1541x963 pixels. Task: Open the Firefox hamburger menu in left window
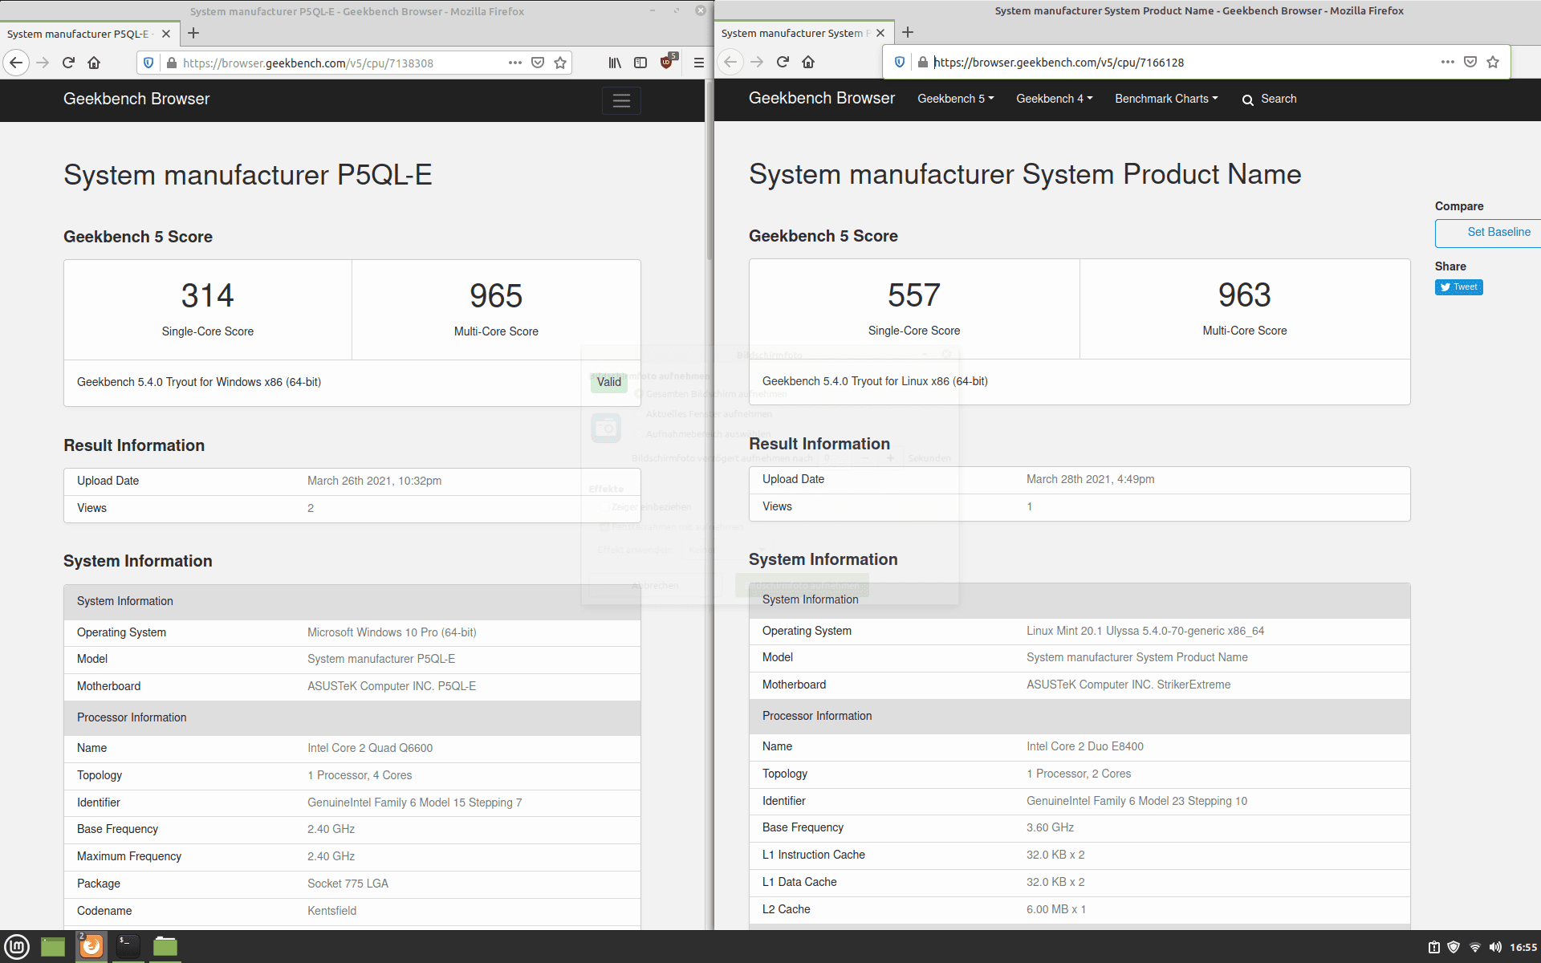[698, 63]
